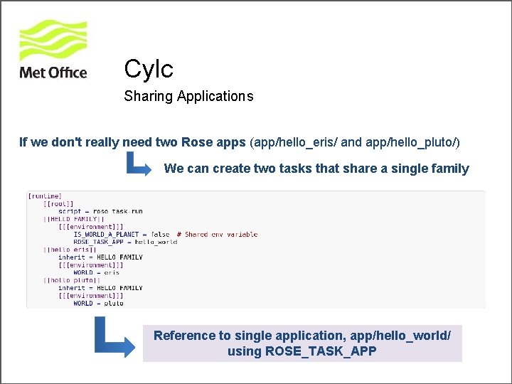
Task: Click the '# Shared env variable' comment
Action: pos(217,235)
